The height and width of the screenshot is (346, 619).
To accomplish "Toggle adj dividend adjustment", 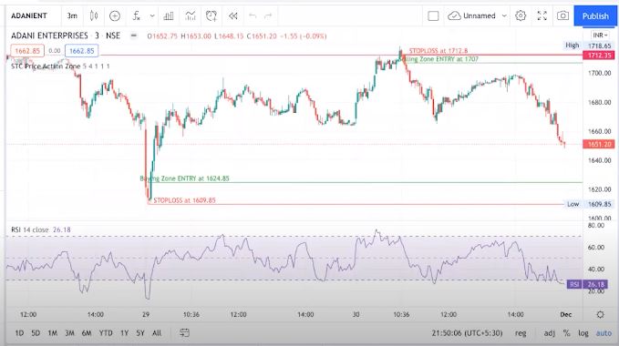I will 549,333.
